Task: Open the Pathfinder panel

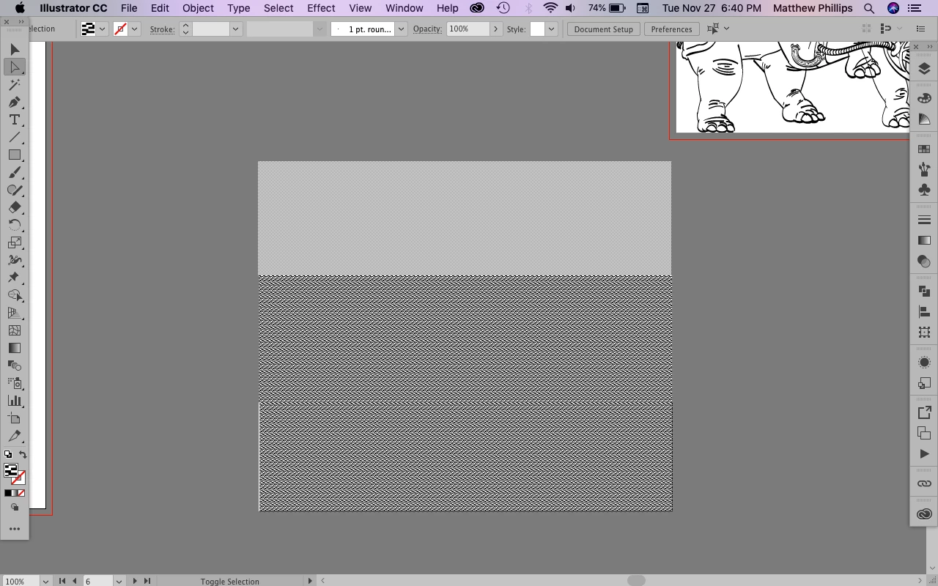Action: pos(924,291)
